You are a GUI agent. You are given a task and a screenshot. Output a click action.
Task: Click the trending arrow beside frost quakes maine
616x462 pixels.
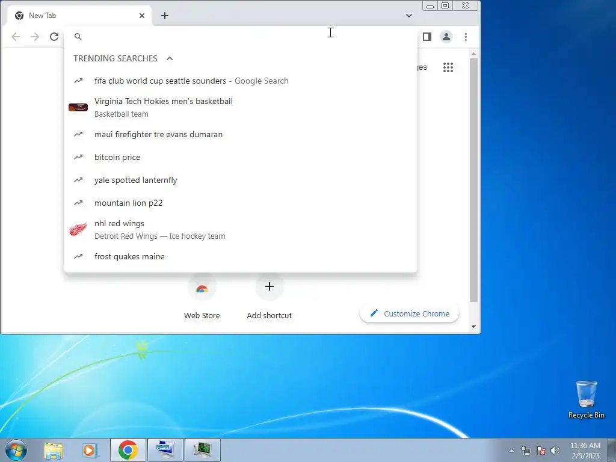click(x=78, y=256)
